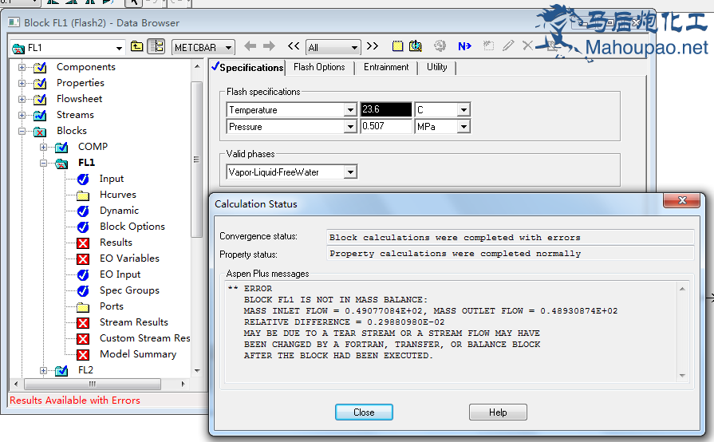
Task: Open the Temperature spec type dropdown
Action: click(x=350, y=110)
